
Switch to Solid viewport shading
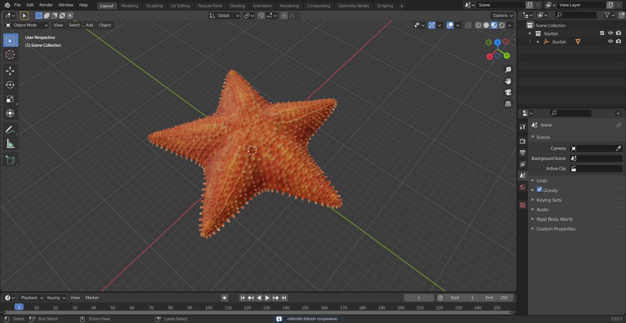tap(486, 25)
